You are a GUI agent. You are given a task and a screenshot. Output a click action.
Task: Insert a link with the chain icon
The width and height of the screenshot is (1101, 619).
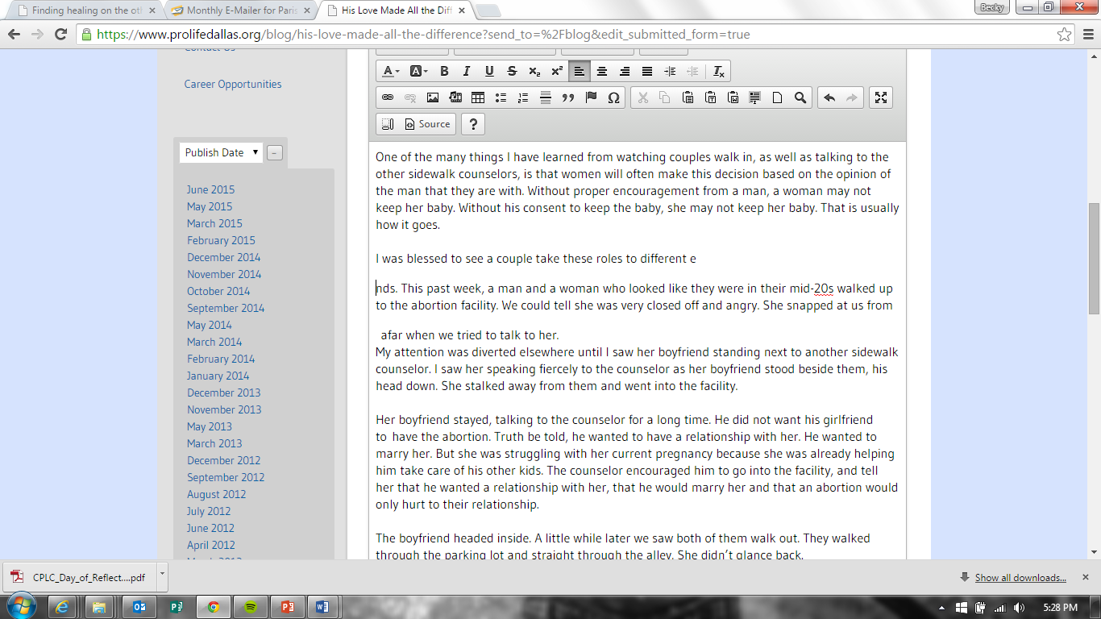tap(388, 98)
